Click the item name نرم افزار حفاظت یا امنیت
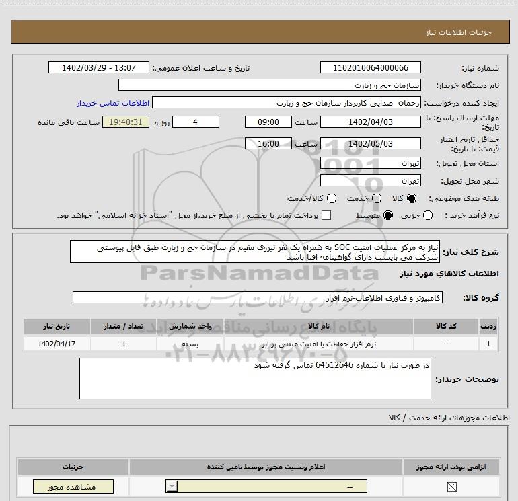 click(318, 344)
